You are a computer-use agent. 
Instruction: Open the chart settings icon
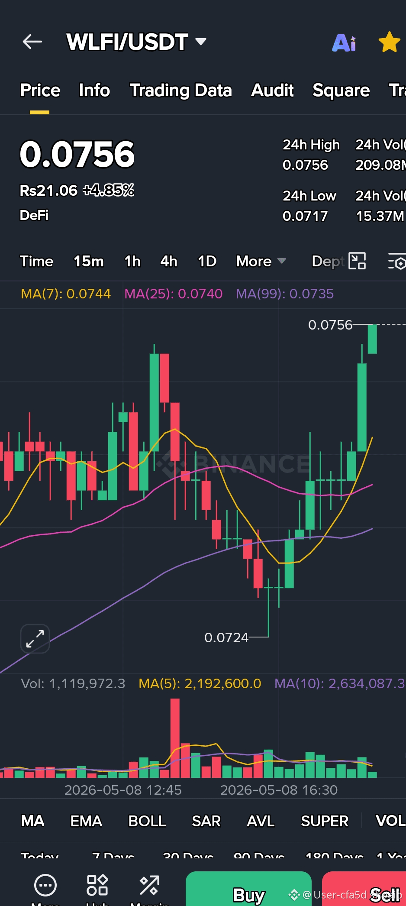point(396,261)
